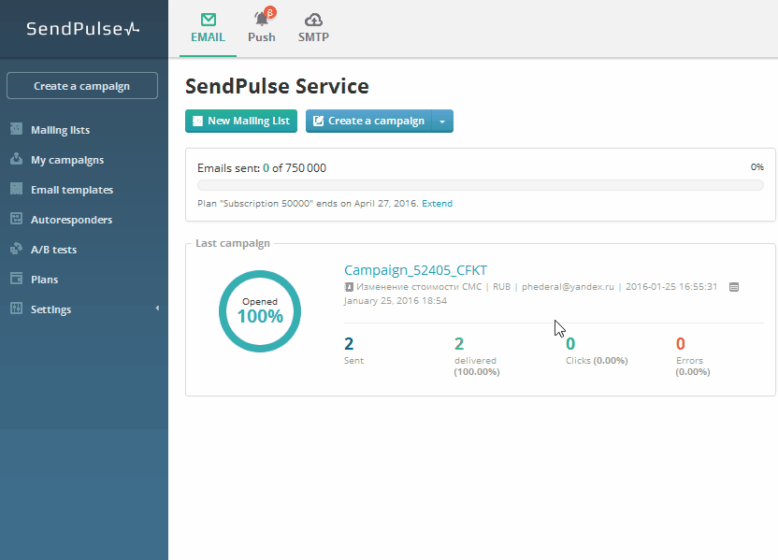This screenshot has height=560, width=778.
Task: Click the Plans sidebar icon
Action: click(17, 279)
